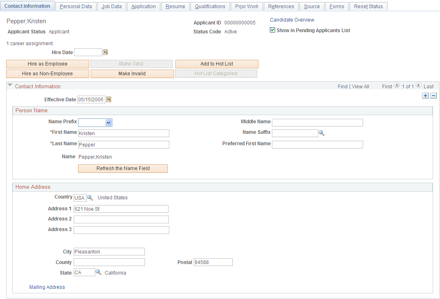Open the Qualifications tab
This screenshot has width=440, height=299.
point(210,7)
